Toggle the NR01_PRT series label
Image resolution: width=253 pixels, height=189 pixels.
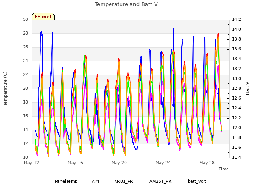pos(125,181)
